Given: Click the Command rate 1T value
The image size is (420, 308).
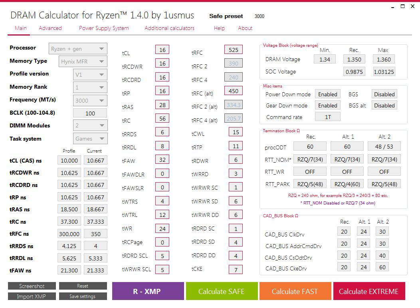Looking at the screenshot, I should (328, 117).
